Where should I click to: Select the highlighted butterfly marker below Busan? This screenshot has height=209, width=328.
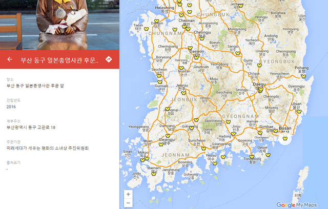[285, 138]
